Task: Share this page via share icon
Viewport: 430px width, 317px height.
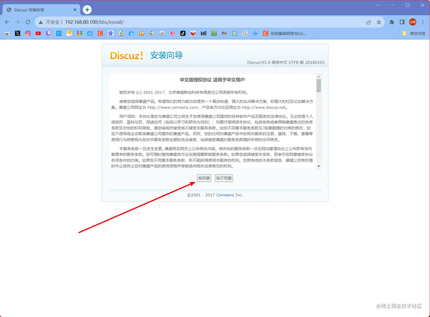Action: tap(369, 22)
